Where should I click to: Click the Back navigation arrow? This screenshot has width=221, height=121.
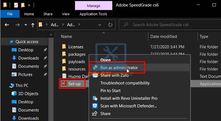[7, 25]
